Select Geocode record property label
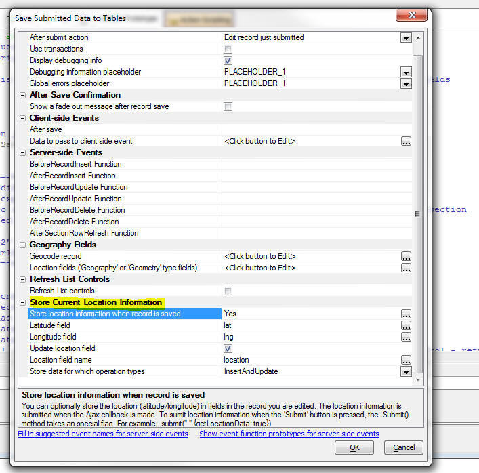The image size is (479, 473). click(x=56, y=256)
